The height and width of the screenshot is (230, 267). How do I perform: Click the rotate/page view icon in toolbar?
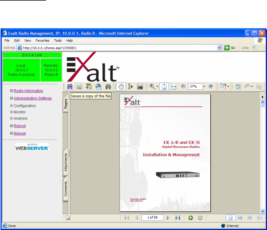[x=223, y=87]
